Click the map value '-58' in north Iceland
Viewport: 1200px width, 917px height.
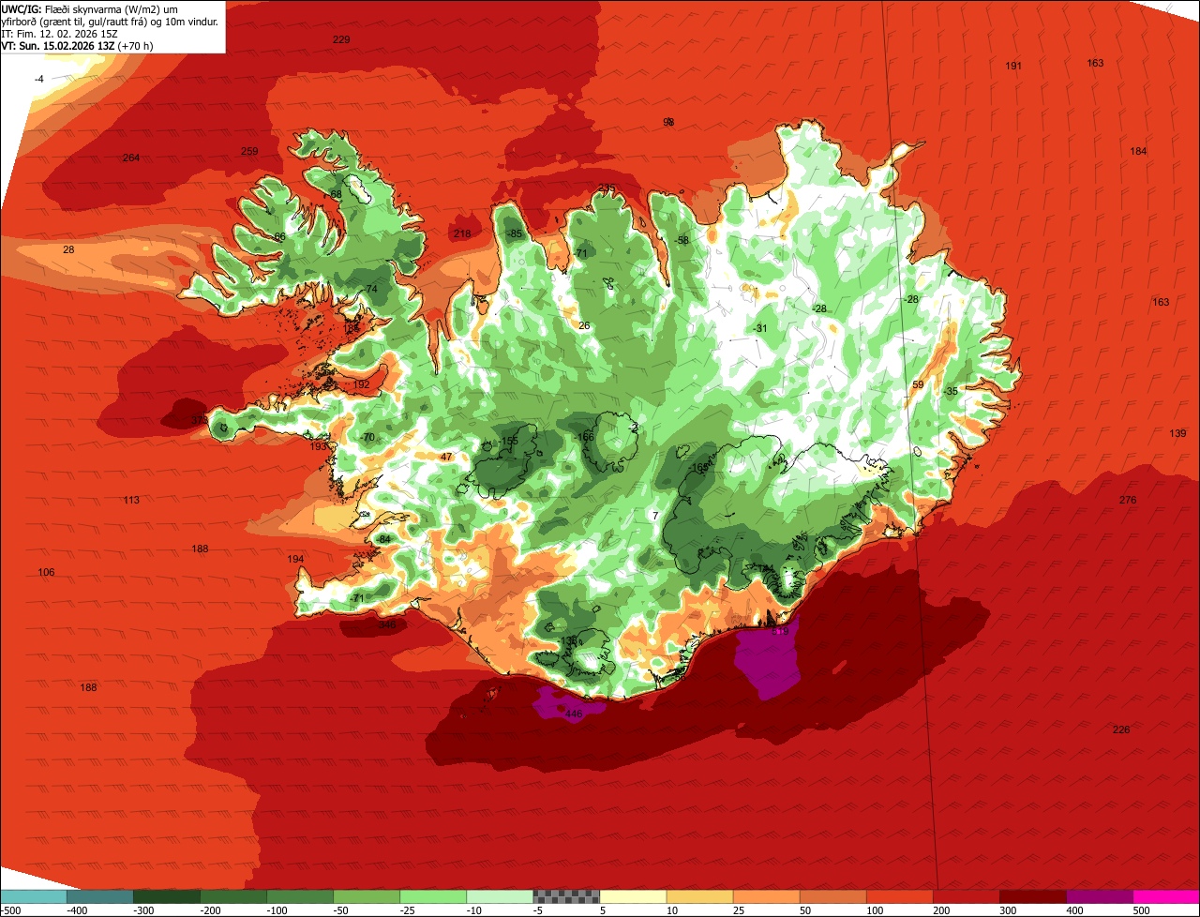click(682, 240)
